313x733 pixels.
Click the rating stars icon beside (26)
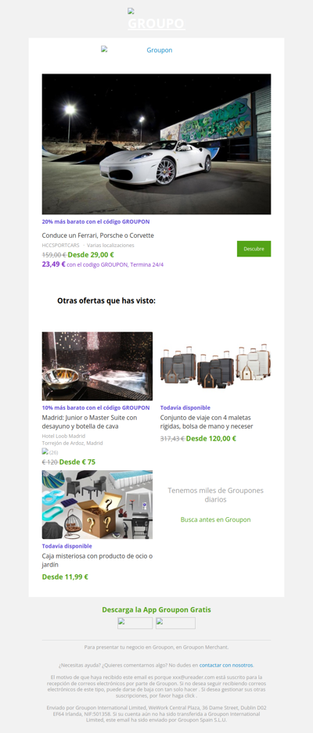pyautogui.click(x=45, y=451)
